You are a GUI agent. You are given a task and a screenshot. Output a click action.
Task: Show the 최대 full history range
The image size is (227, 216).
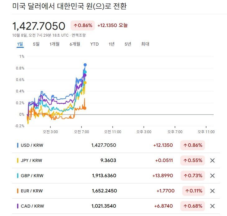145,44
